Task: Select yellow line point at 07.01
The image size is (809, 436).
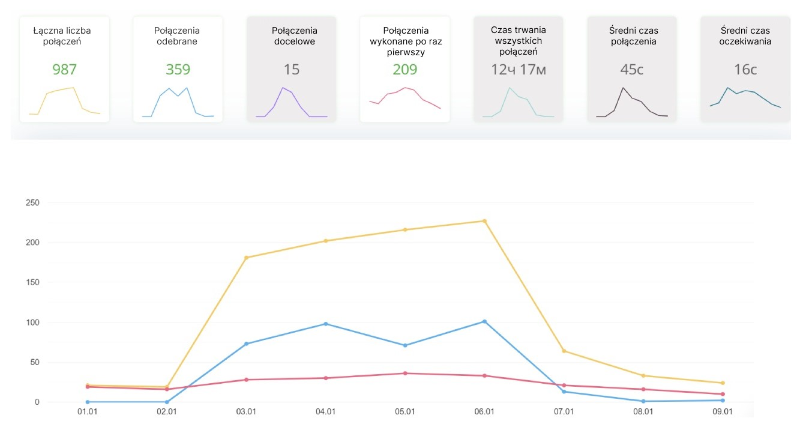Action: [564, 351]
